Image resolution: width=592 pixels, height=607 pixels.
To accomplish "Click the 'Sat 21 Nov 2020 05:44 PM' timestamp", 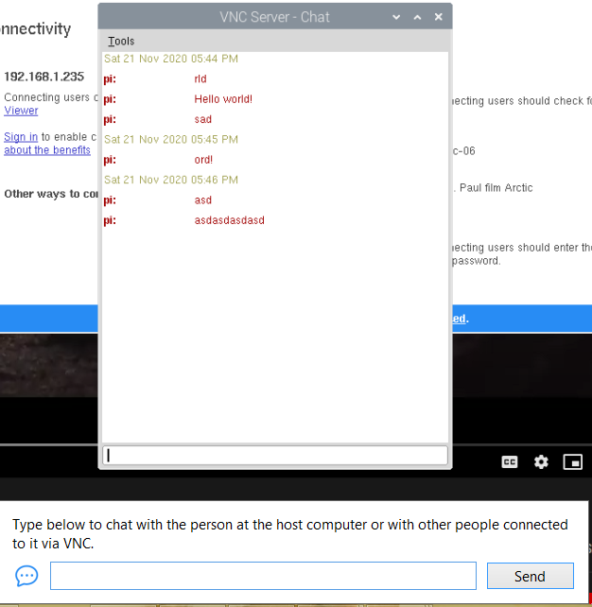I will point(171,59).
